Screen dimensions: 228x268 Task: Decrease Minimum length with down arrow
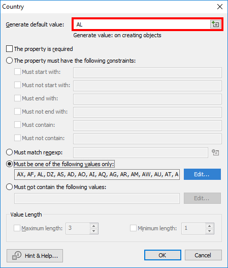(209, 231)
